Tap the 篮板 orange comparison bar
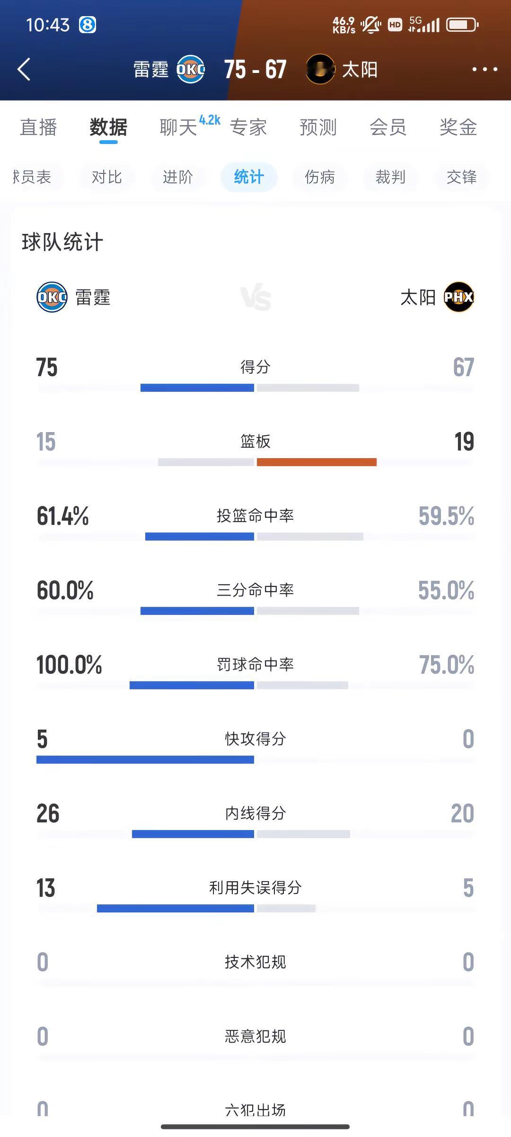The width and height of the screenshot is (511, 1137). pos(317,462)
